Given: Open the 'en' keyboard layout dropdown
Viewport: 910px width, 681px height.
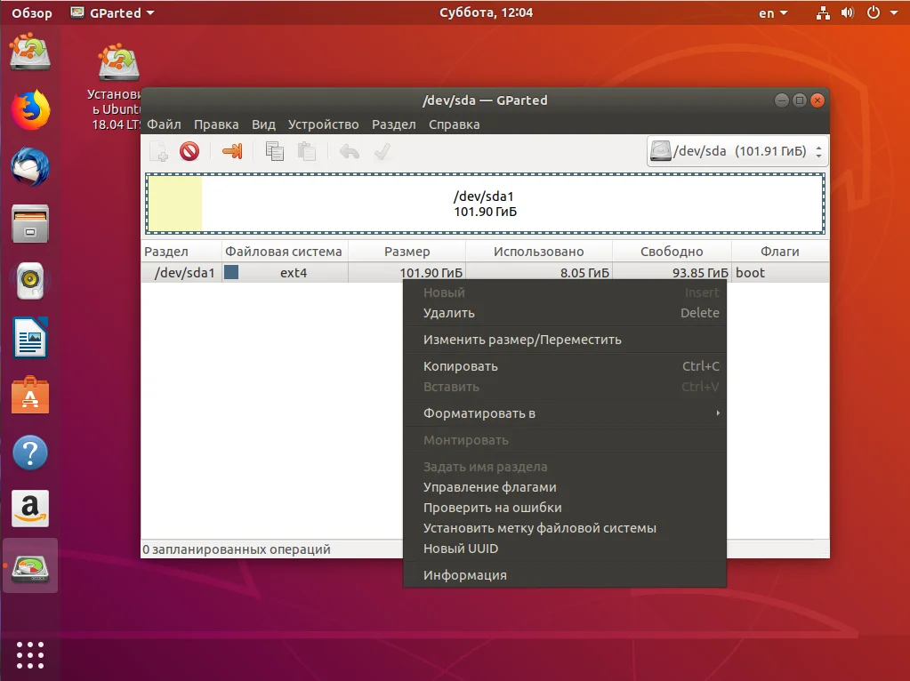Looking at the screenshot, I should [x=773, y=13].
